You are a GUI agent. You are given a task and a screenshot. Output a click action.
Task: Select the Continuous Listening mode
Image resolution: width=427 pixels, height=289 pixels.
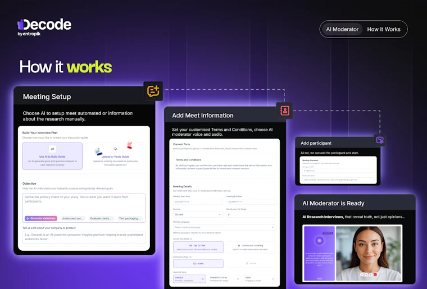pos(251,247)
